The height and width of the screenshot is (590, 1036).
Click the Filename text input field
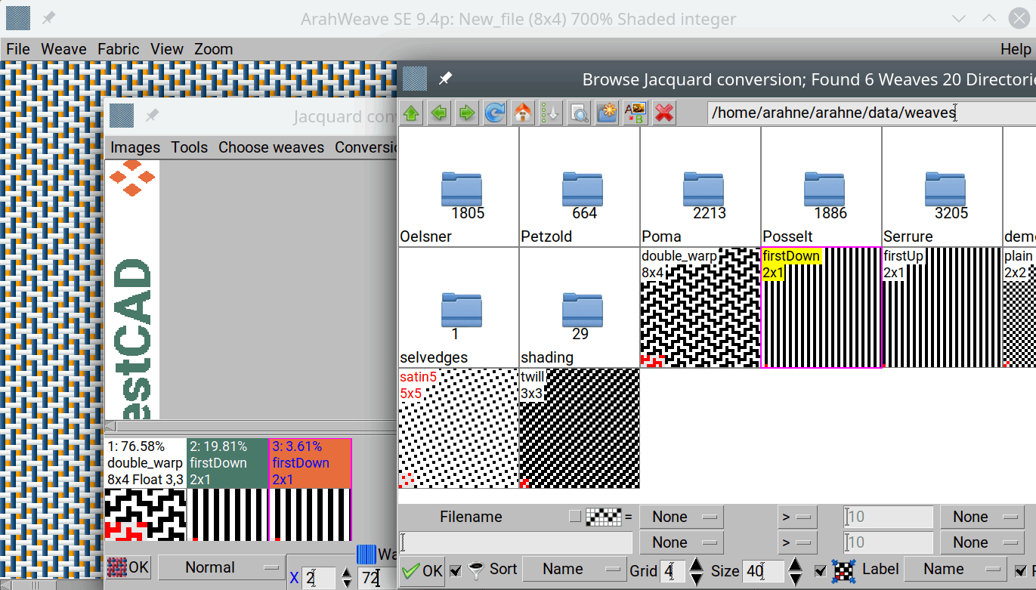(x=516, y=542)
